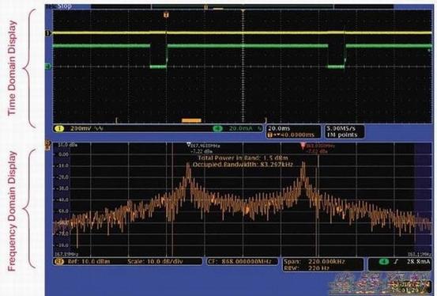Click the orange RF badge icon
Viewport: 437px width, 296px height.
click(59, 262)
